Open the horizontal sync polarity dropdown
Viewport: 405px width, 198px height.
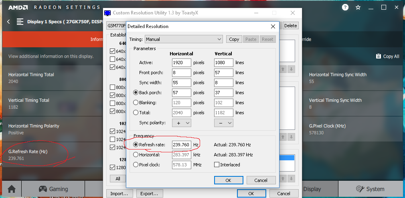[x=181, y=123]
